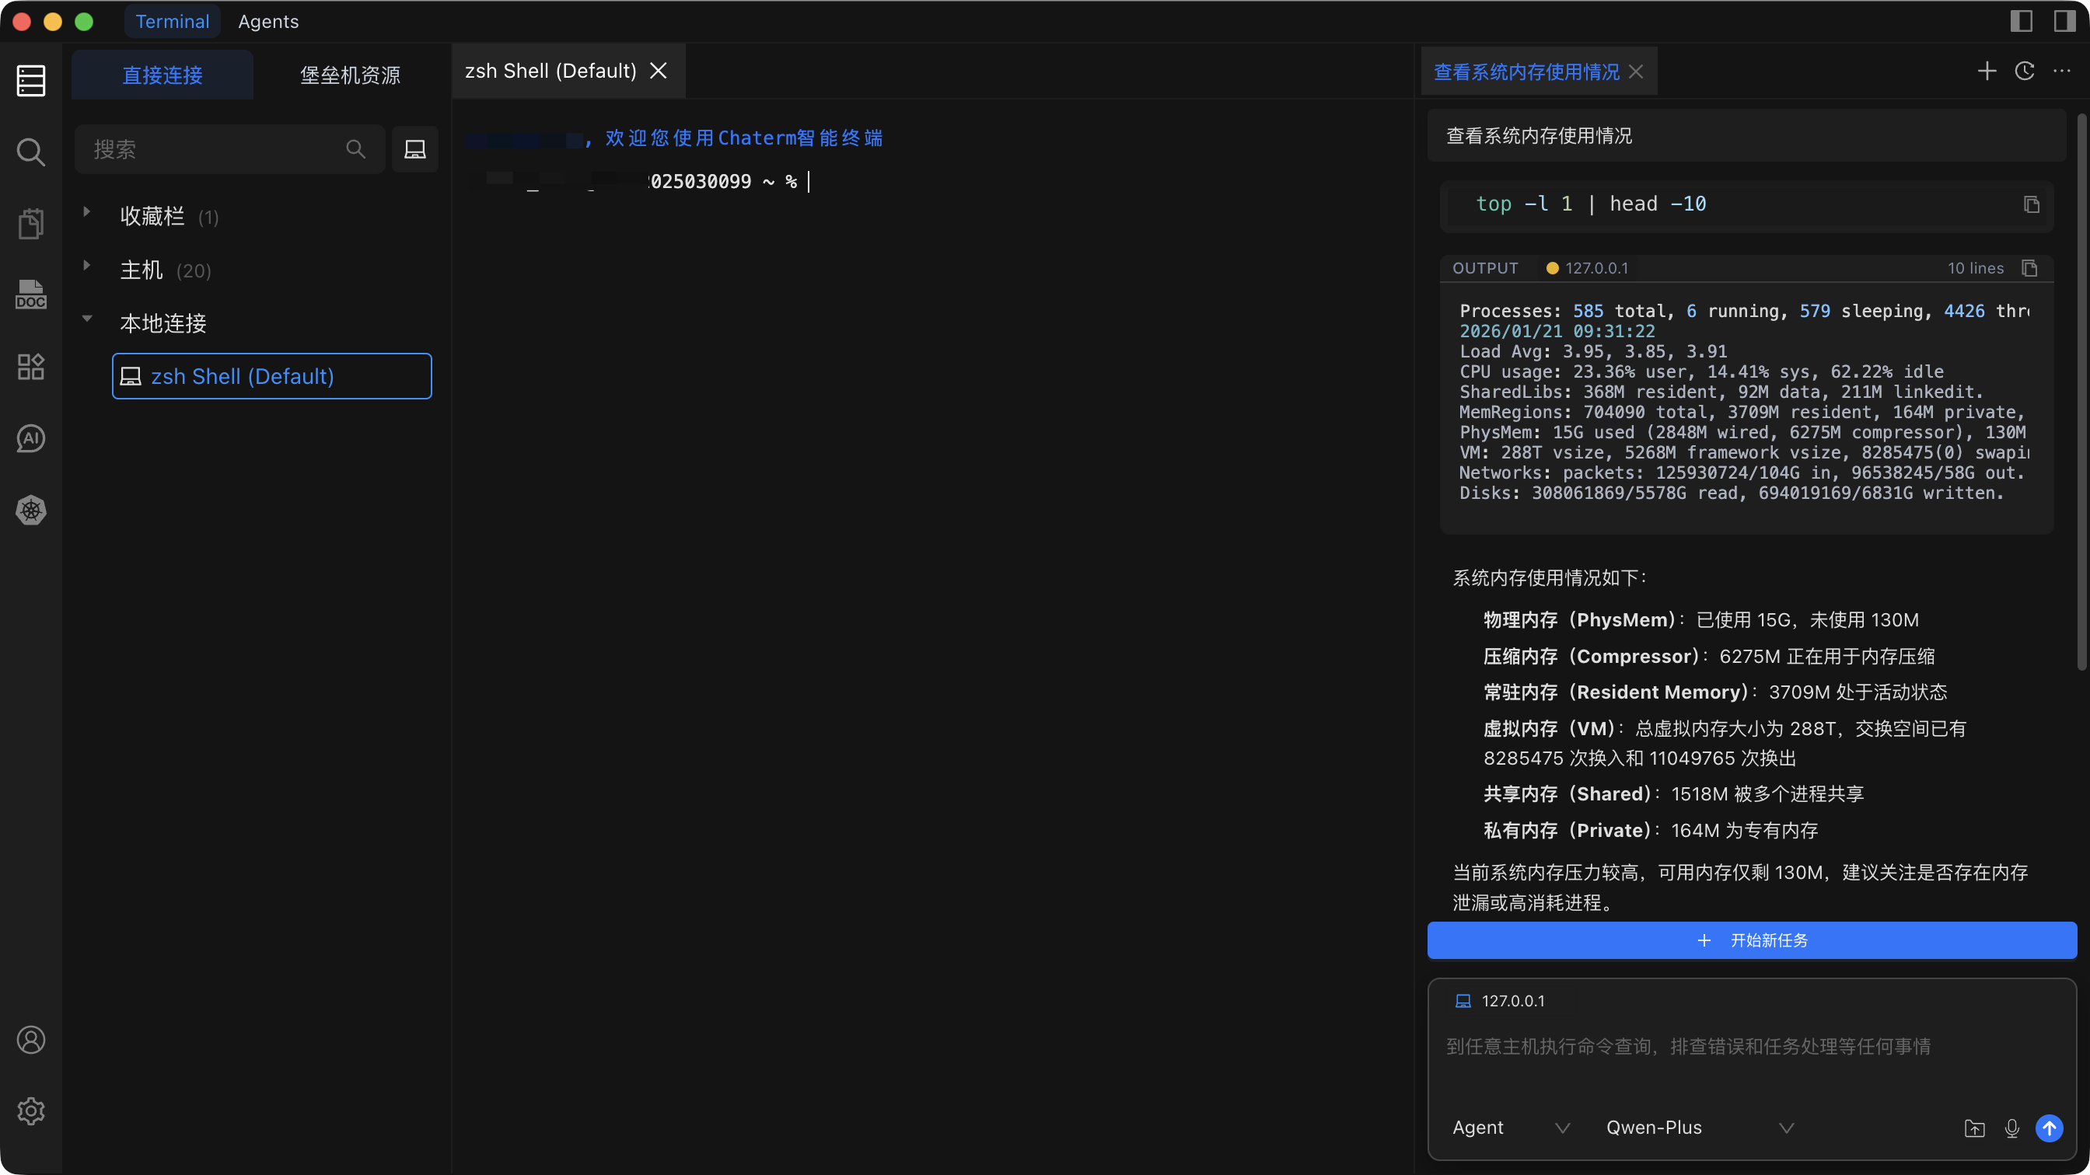Open the Kubernetes icon in sidebar
The height and width of the screenshot is (1175, 2090).
(x=31, y=510)
